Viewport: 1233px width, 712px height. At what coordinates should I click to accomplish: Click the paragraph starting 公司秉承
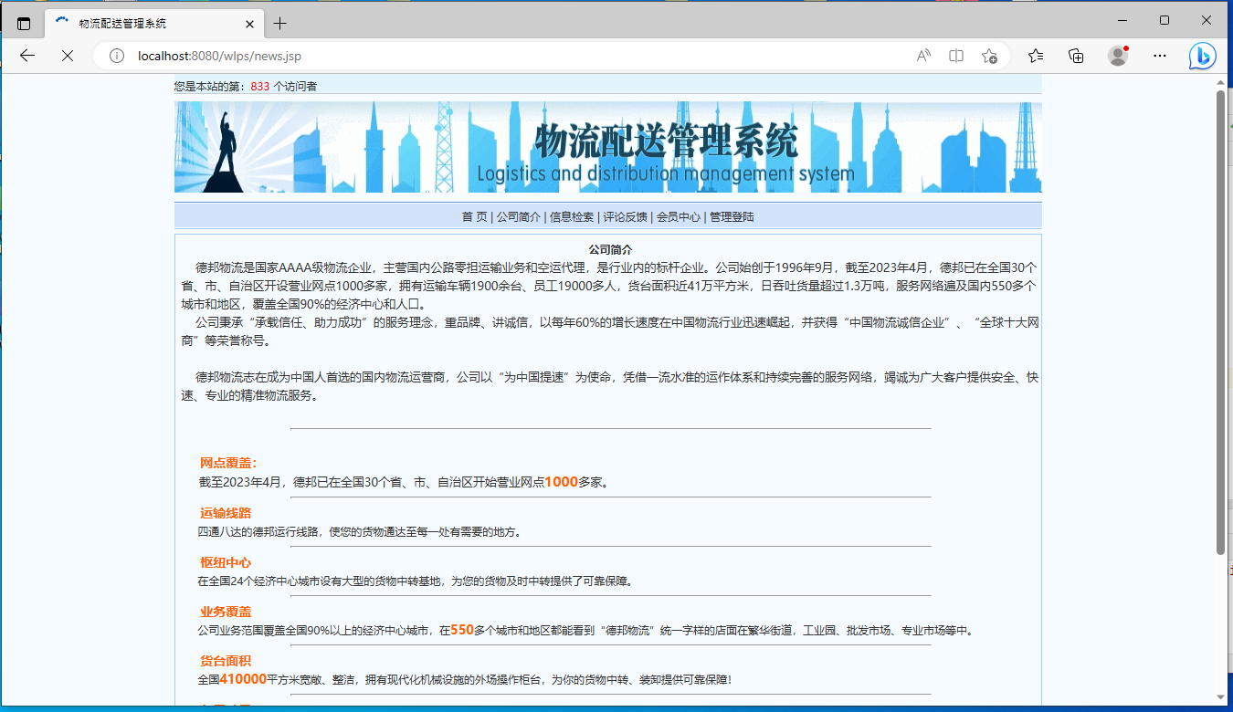[x=610, y=332]
